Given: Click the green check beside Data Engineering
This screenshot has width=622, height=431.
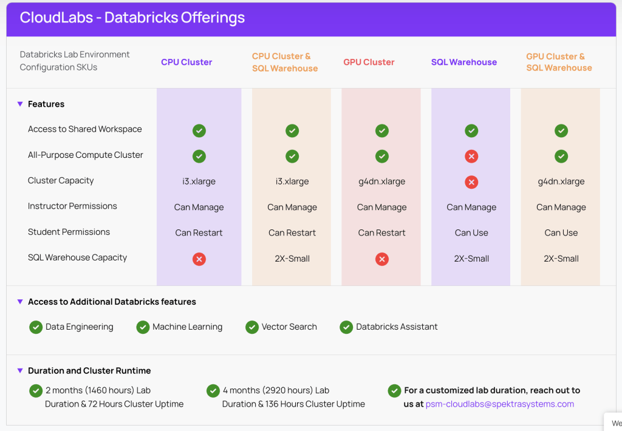Looking at the screenshot, I should click(x=36, y=327).
